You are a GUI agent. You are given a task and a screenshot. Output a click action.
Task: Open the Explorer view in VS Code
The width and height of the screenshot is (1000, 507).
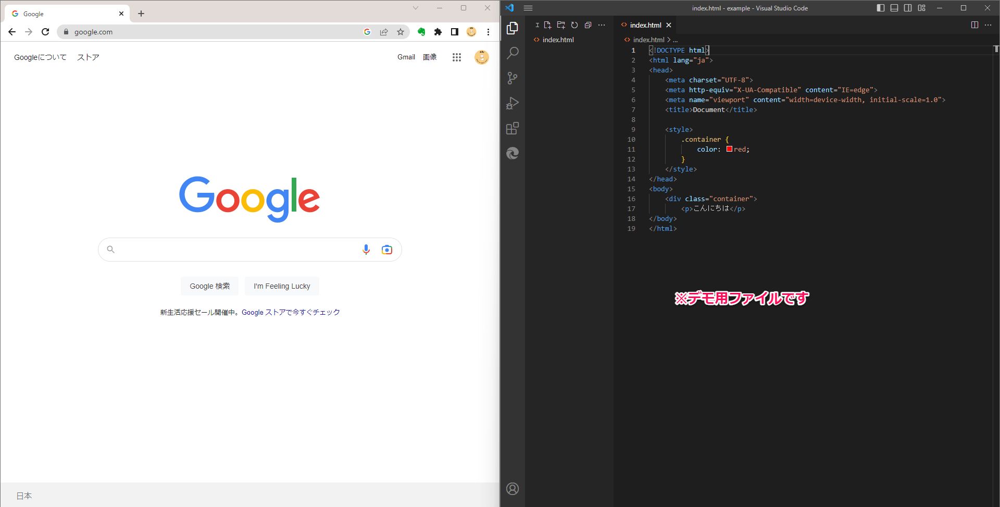point(512,28)
